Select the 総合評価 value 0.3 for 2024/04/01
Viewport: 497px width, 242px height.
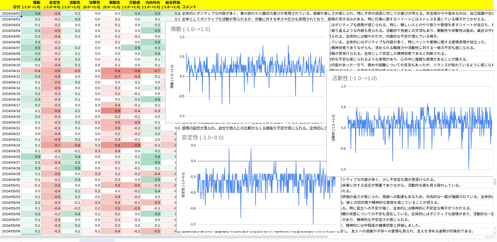pyautogui.click(x=171, y=13)
